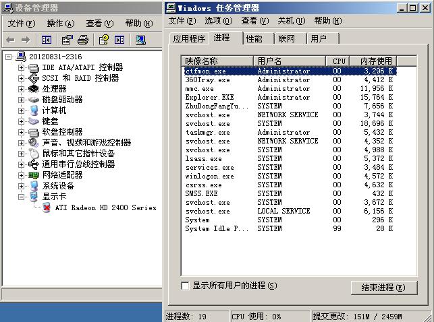Click the 结束进程(E) button

click(x=383, y=288)
